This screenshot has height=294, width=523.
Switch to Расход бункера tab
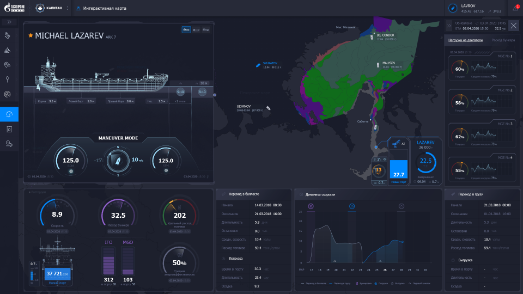[x=503, y=40]
